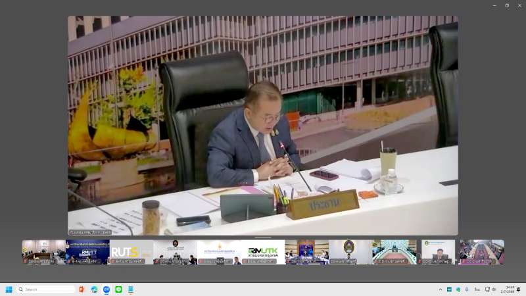This screenshot has width=526, height=296.
Task: Open the PowerPoint icon in the taskbar
Action: pyautogui.click(x=82, y=289)
